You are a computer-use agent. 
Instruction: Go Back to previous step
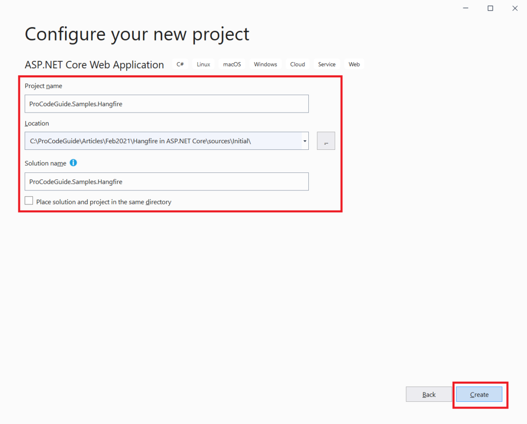pos(429,395)
